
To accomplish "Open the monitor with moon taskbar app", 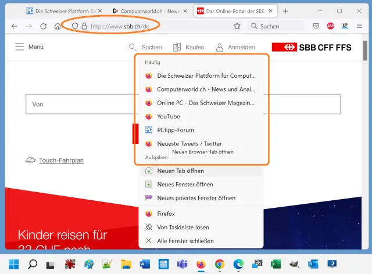I will (332, 264).
